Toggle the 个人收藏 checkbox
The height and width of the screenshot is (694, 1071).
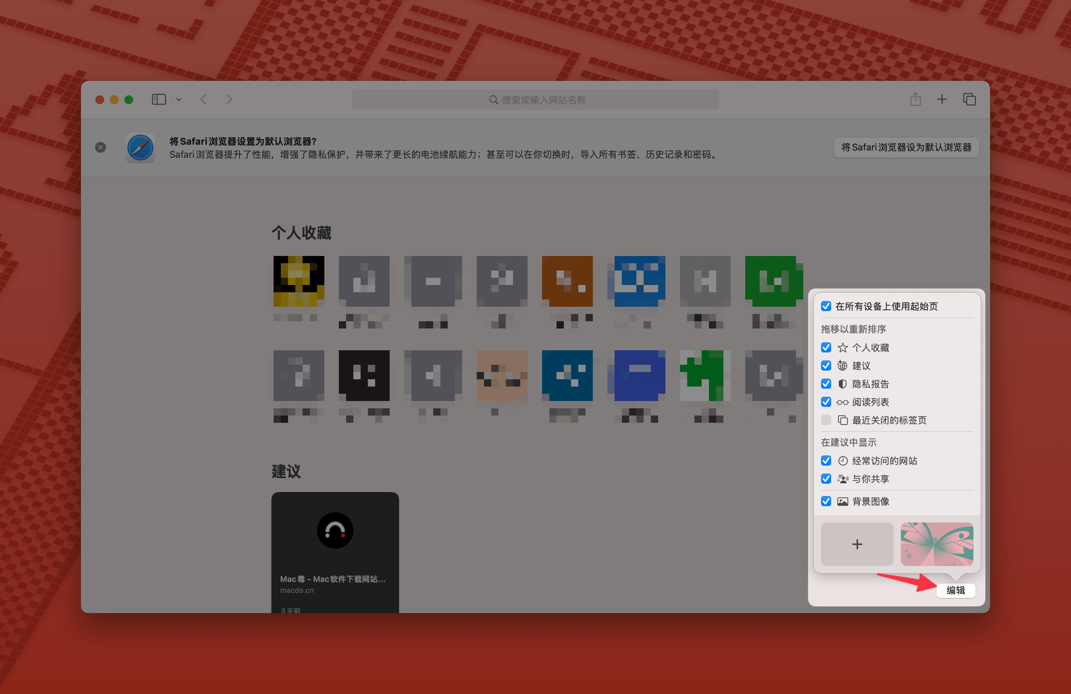pos(826,348)
